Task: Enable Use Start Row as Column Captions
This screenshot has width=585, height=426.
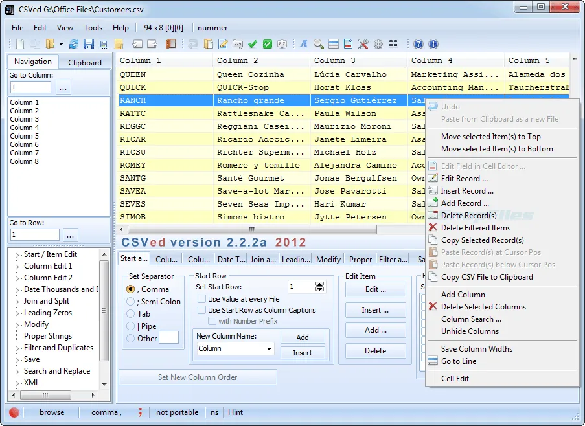Action: point(202,310)
